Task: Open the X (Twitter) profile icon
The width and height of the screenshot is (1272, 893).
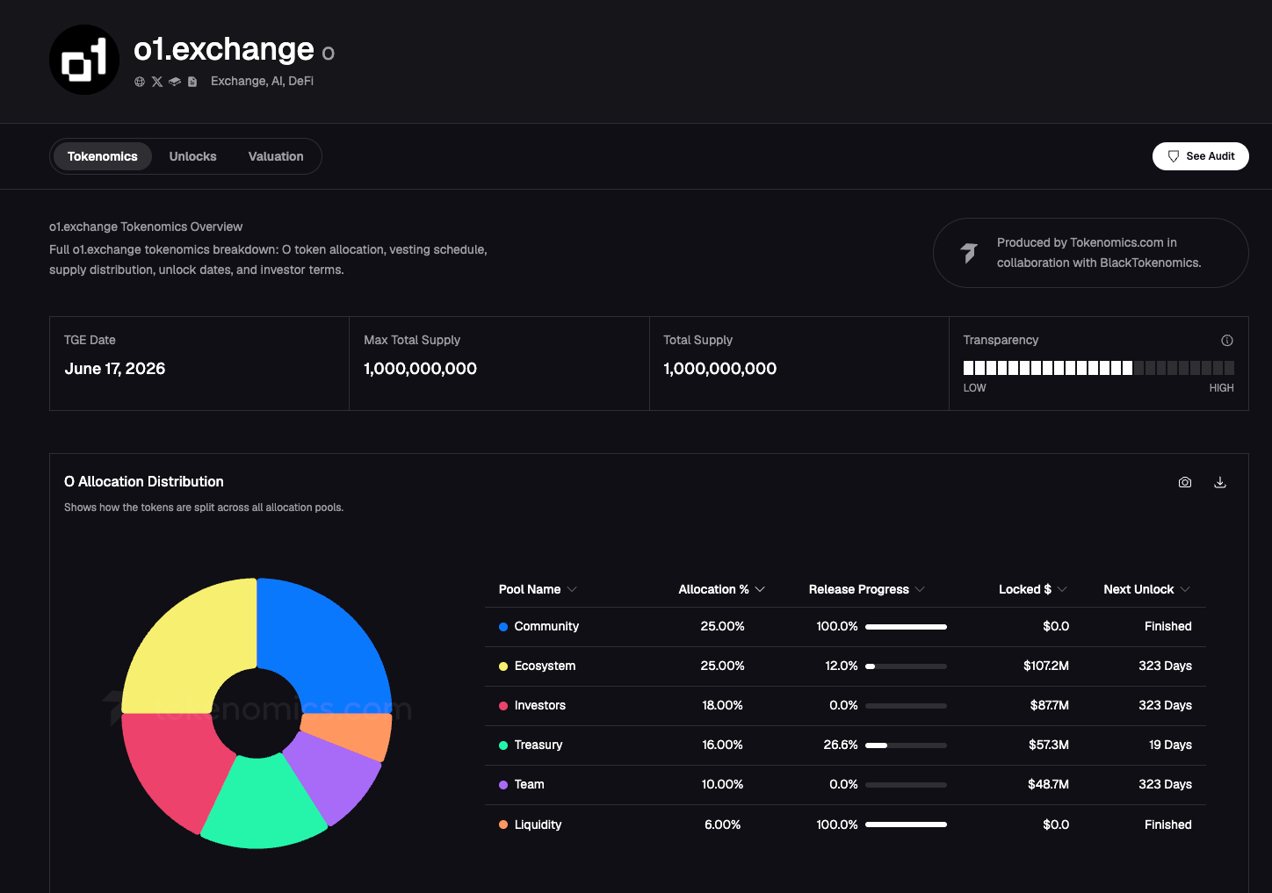Action: (157, 82)
